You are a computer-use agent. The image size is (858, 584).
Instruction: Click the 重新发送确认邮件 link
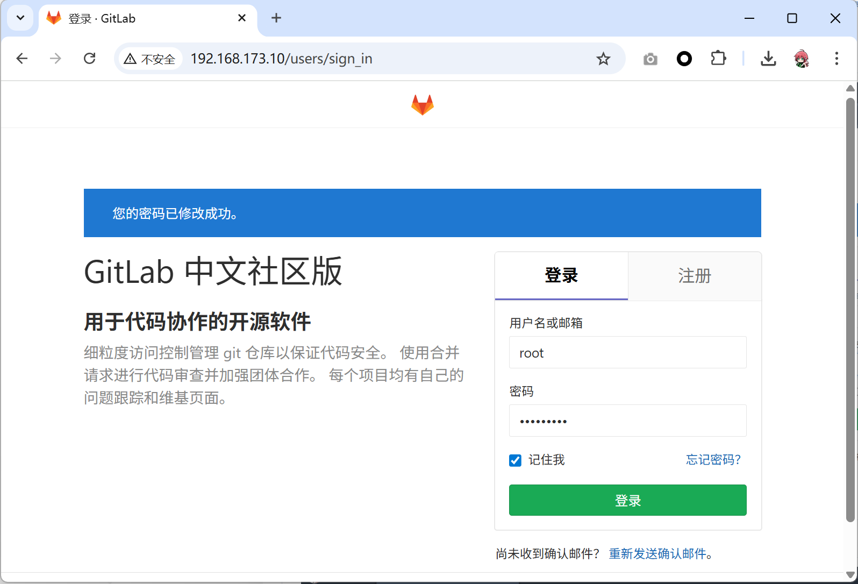coord(657,554)
